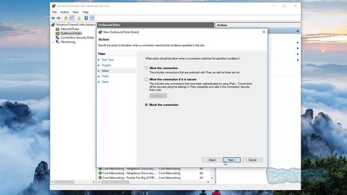Select Allow the connection if it is secure

146,79
